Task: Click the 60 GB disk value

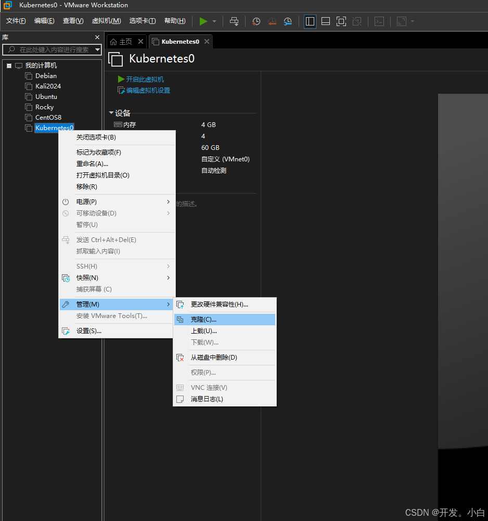Action: click(210, 147)
